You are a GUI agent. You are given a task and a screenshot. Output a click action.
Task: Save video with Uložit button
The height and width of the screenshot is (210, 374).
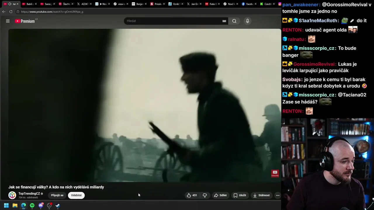point(240,195)
